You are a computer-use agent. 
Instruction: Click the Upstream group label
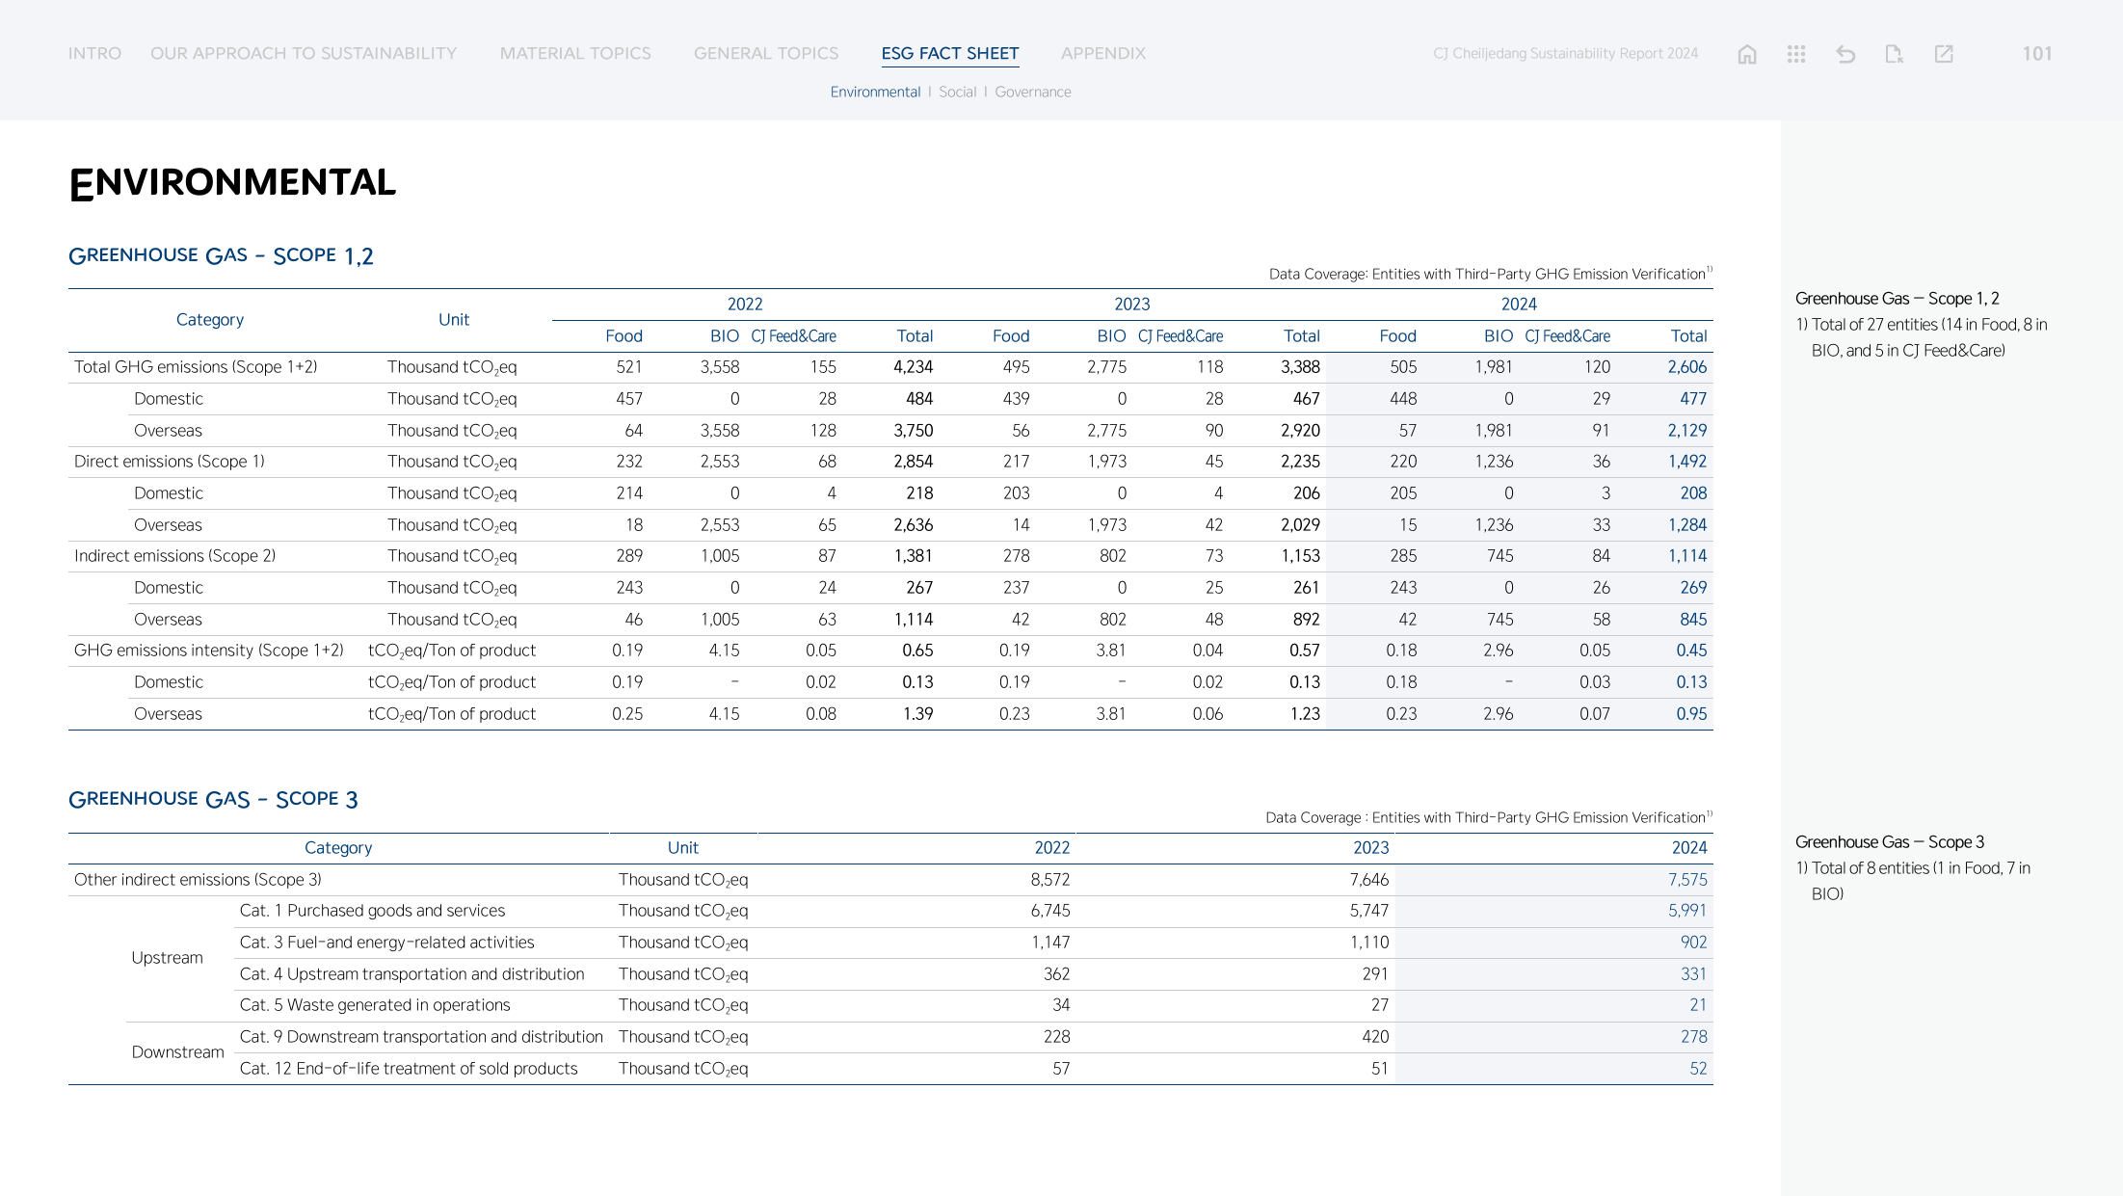[x=167, y=958]
